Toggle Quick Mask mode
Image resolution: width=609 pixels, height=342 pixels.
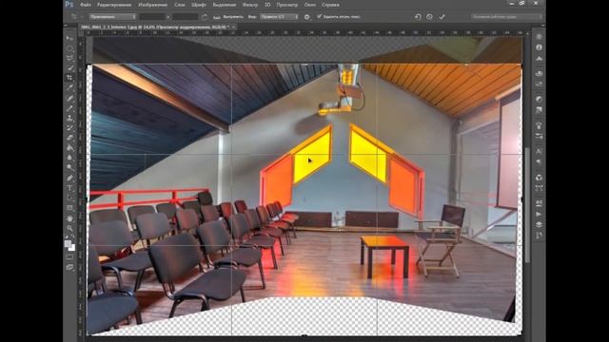(x=69, y=256)
